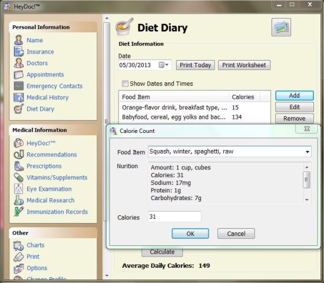The height and width of the screenshot is (283, 324).
Task: Click the Print Today button
Action: 195,65
